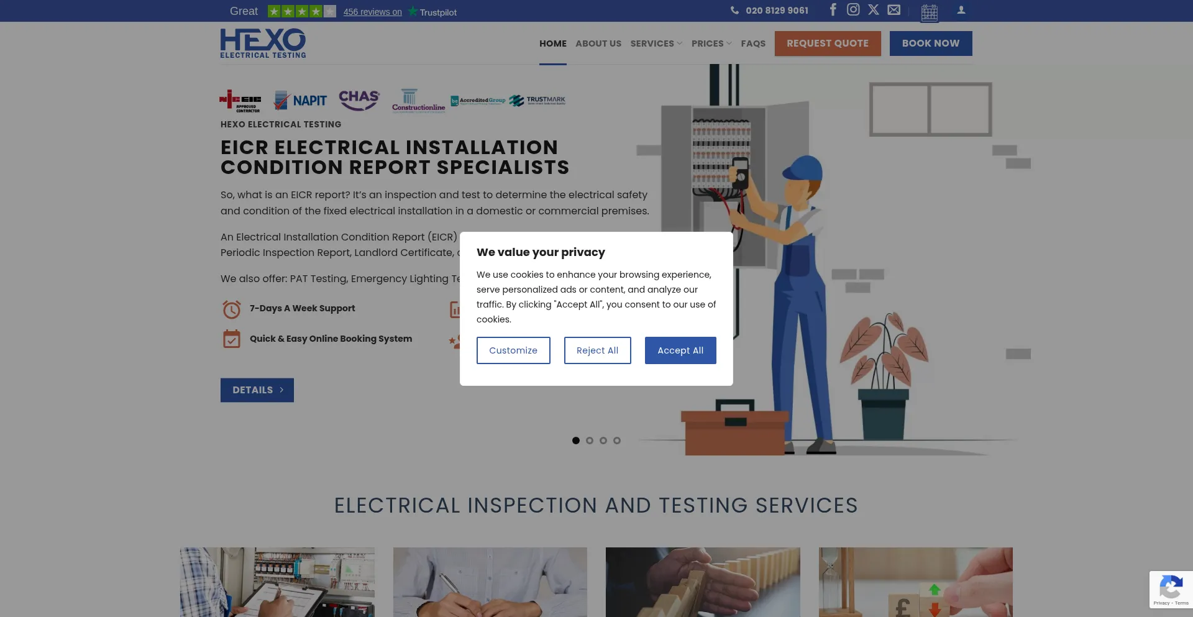Click the Request Quote button
This screenshot has height=617, width=1193.
click(x=828, y=43)
